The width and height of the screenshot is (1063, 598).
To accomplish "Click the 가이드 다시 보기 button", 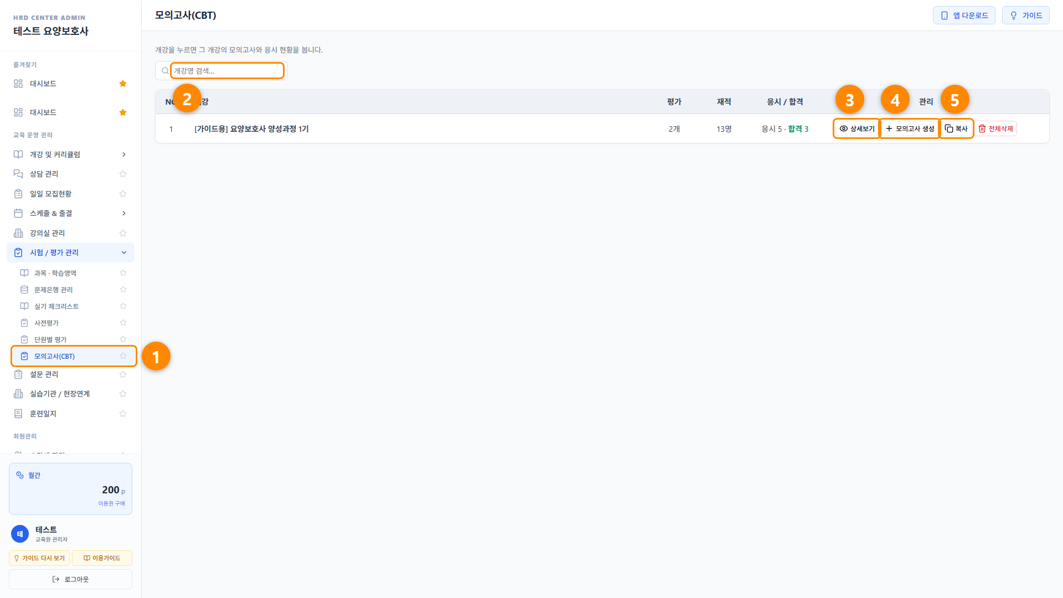I will 39,558.
